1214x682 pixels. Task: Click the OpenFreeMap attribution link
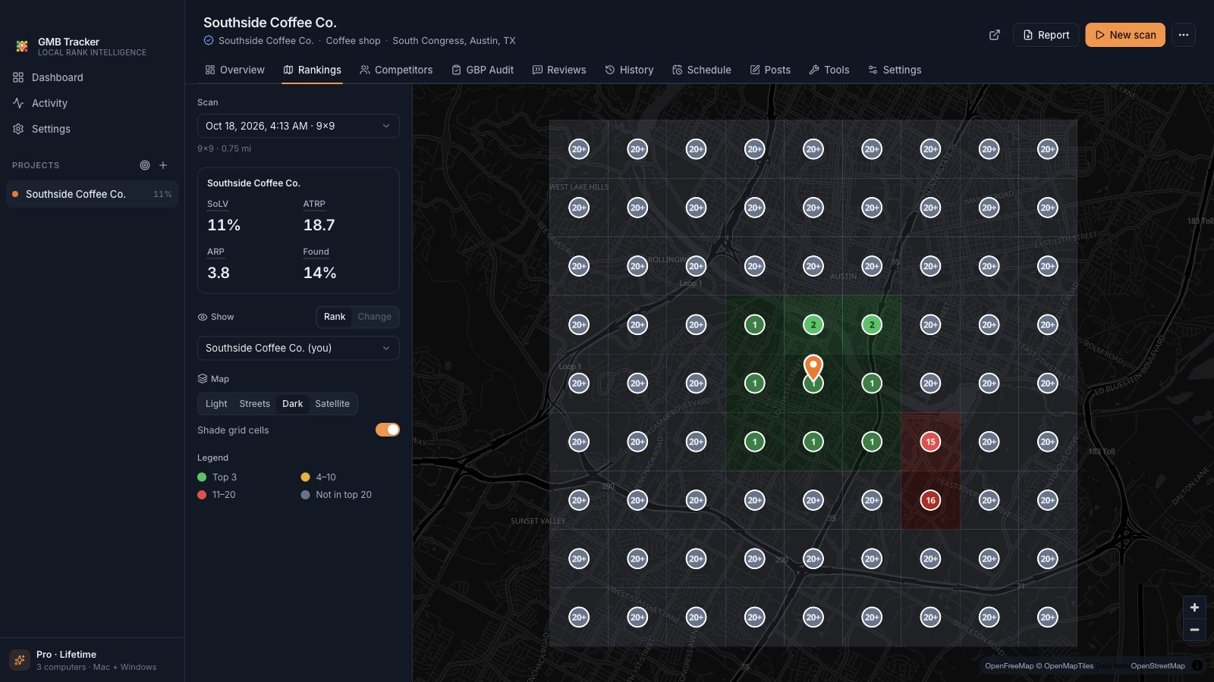pyautogui.click(x=1009, y=666)
